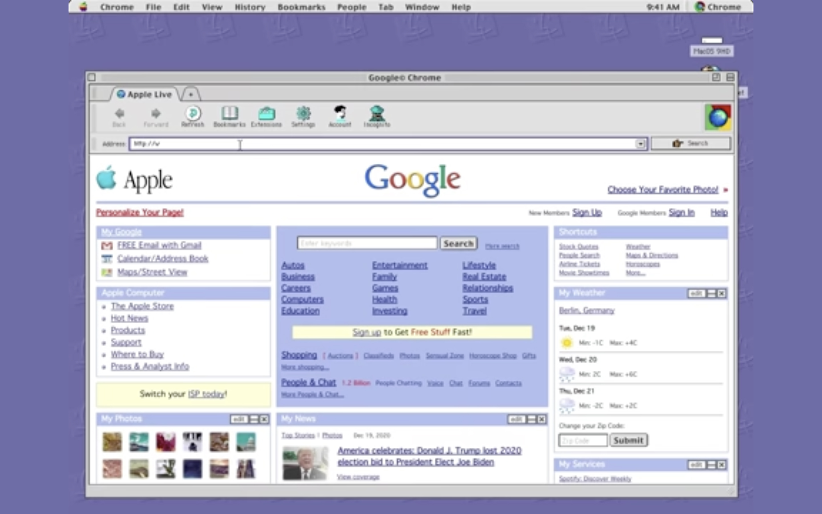Open the Window menu
Image resolution: width=822 pixels, height=514 pixels.
point(422,7)
